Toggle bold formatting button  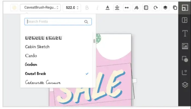pyautogui.click(x=87, y=8)
